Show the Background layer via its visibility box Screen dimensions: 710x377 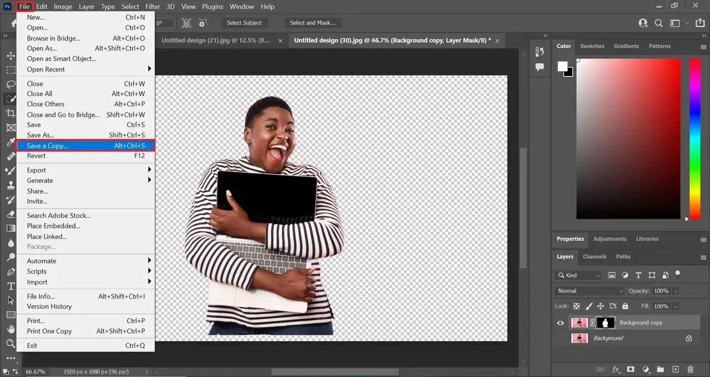(560, 338)
